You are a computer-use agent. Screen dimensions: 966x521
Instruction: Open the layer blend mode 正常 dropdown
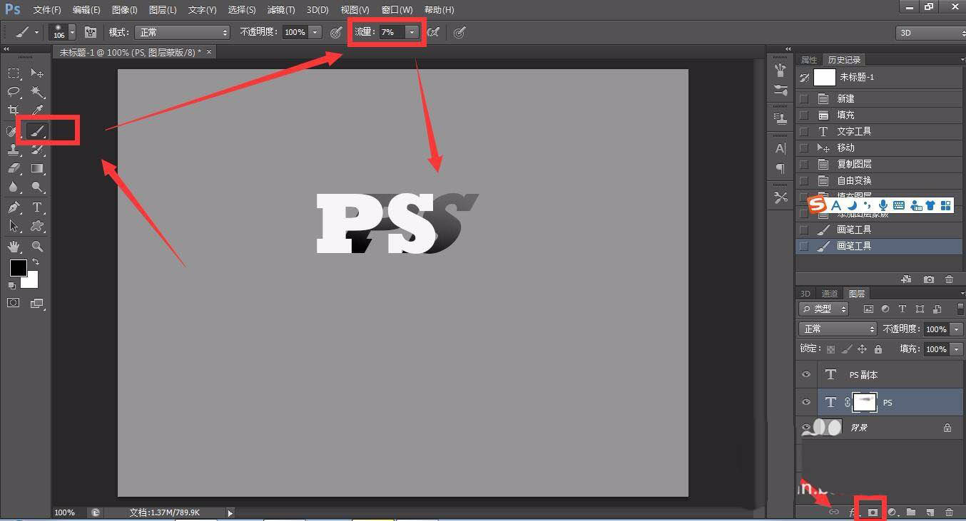[838, 329]
